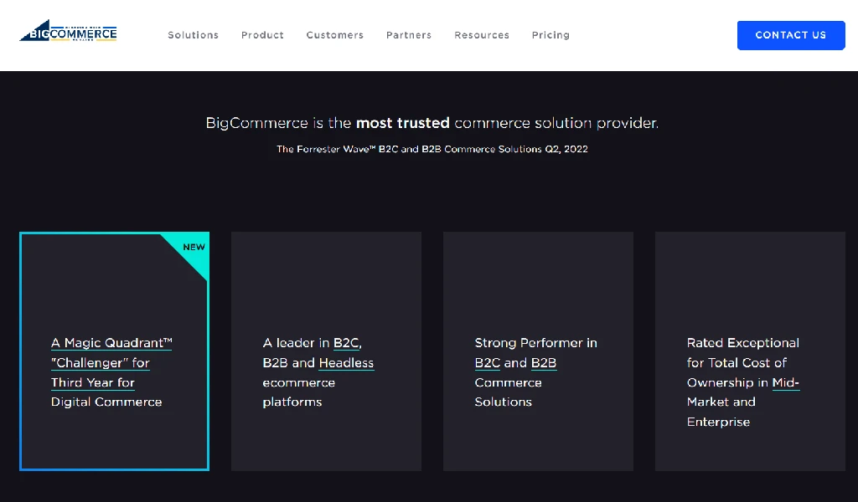Click 'ecommerce platforms' text in leader card
This screenshot has width=858, height=502.
tap(299, 392)
